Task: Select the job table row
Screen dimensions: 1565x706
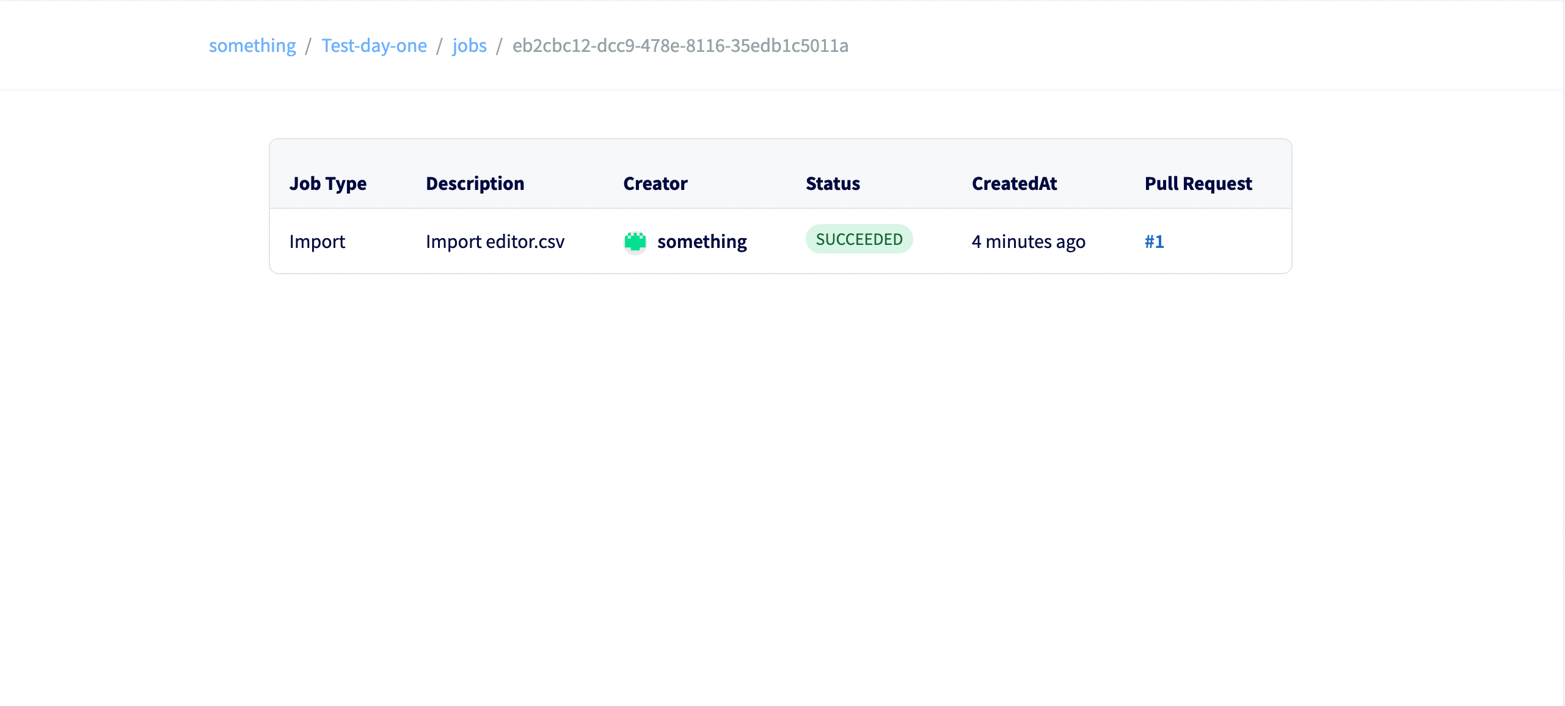Action: (781, 241)
